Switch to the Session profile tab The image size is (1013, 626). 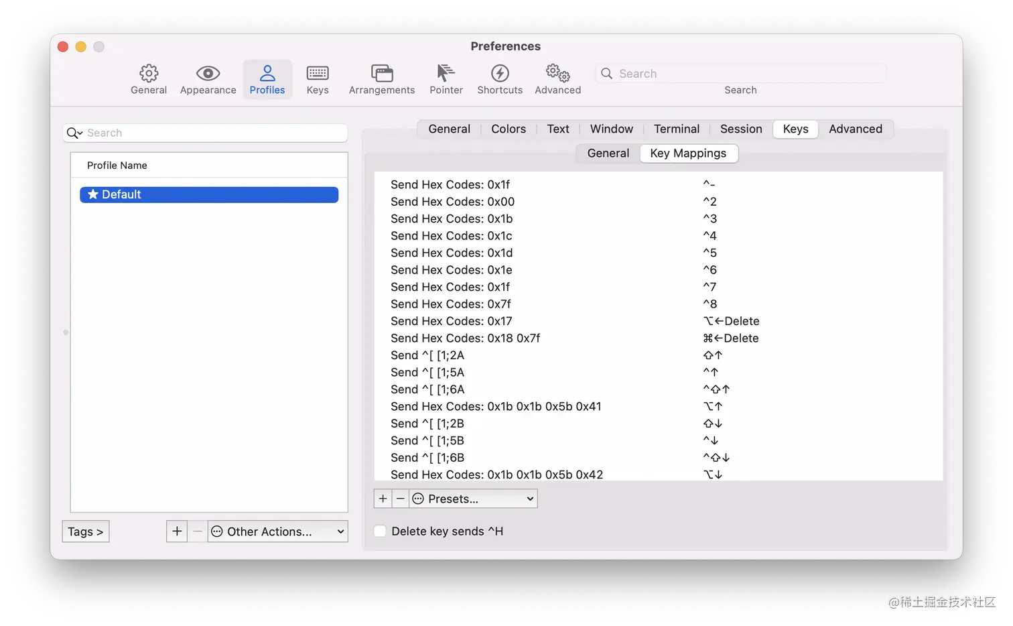pyautogui.click(x=741, y=129)
